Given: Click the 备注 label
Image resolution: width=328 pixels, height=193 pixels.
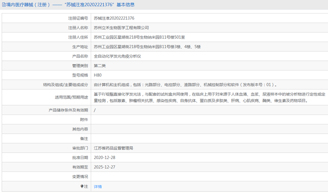Looking at the screenshot, I should tap(84, 138).
